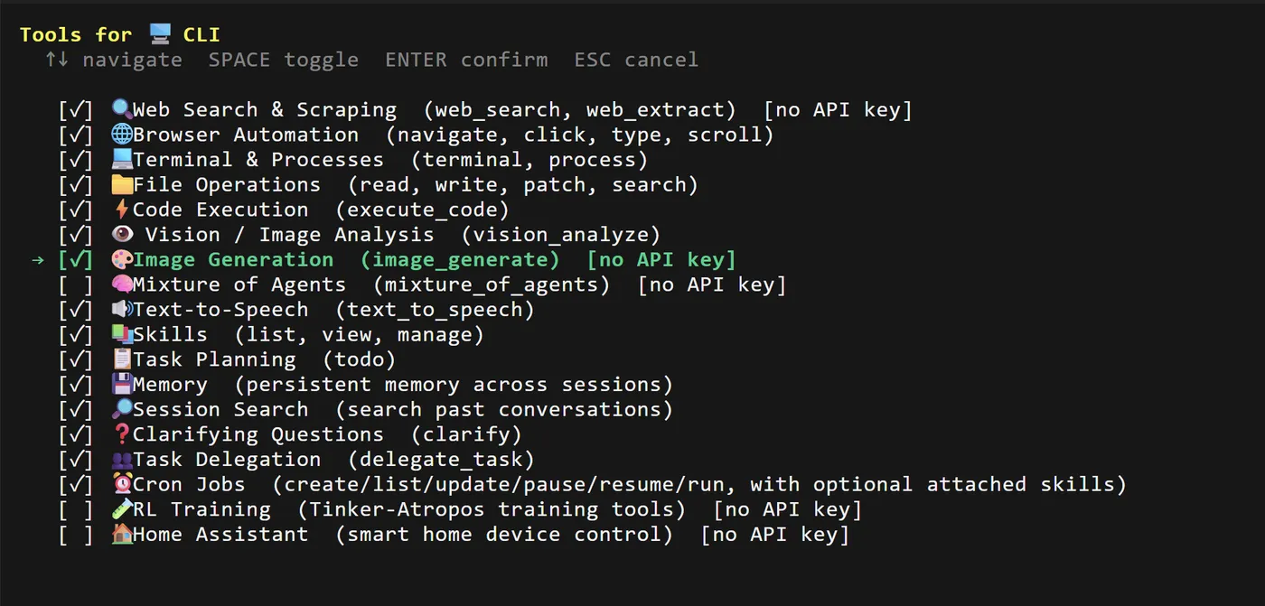Viewport: 1265px width, 606px height.
Task: Click the folder File Operations icon
Action: (121, 184)
